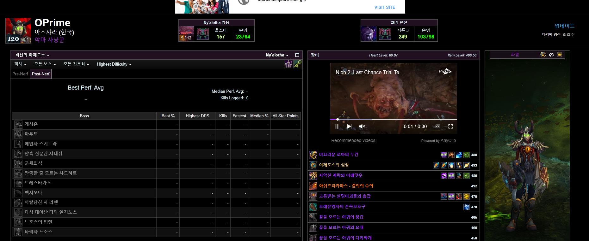Image resolution: width=589 pixels, height=241 pixels.
Task: Open the 끝을 모르는 아귀의 요대 belt icon
Action: coord(313,228)
